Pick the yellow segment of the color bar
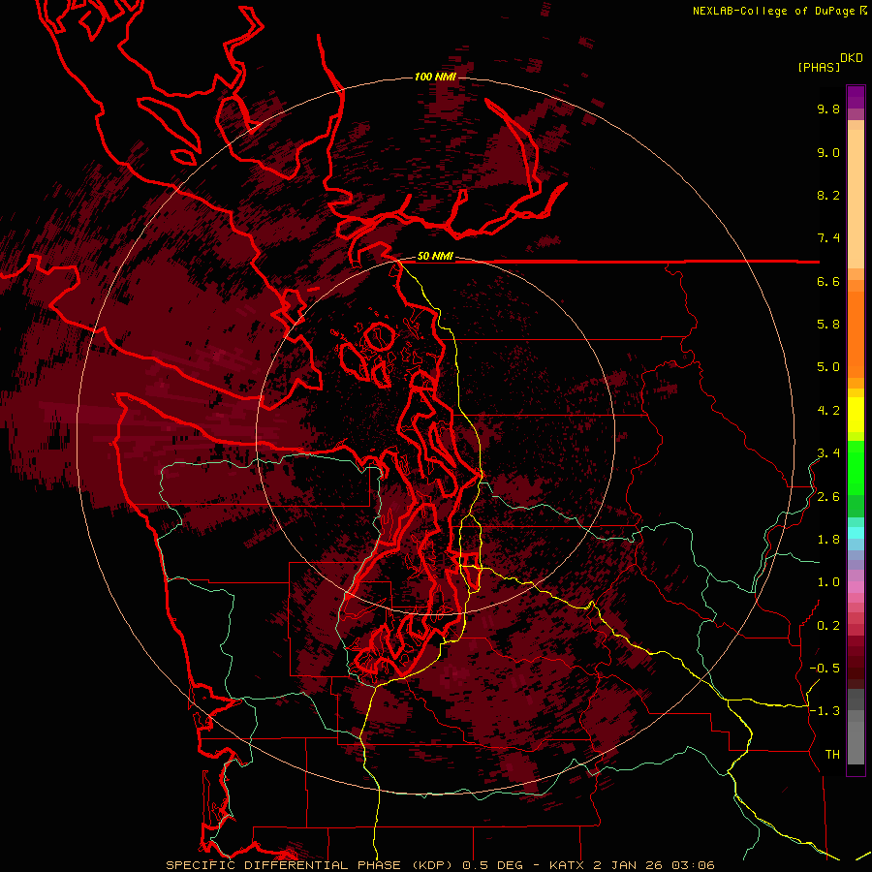This screenshot has width=872, height=872. [x=856, y=415]
